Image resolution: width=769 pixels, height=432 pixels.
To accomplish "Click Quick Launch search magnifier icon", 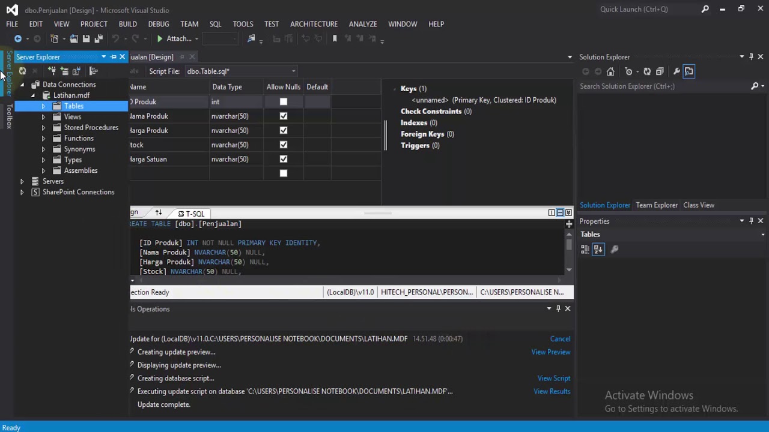I will tap(705, 9).
